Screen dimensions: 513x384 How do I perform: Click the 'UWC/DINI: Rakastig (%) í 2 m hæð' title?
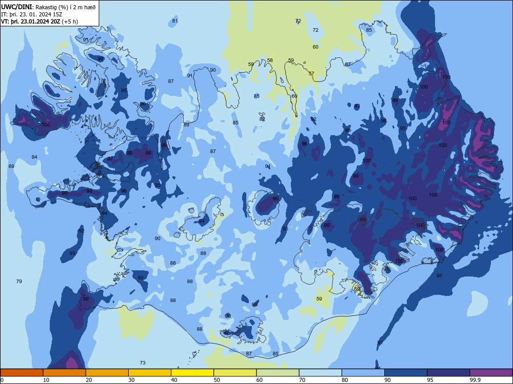[x=48, y=7]
